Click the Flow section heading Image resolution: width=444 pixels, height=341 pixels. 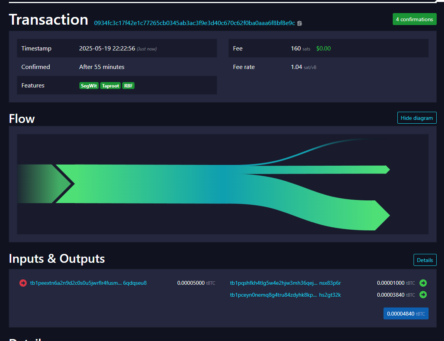(x=22, y=119)
